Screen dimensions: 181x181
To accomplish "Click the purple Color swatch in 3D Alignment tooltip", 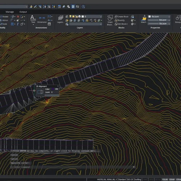I will tap(53, 89).
